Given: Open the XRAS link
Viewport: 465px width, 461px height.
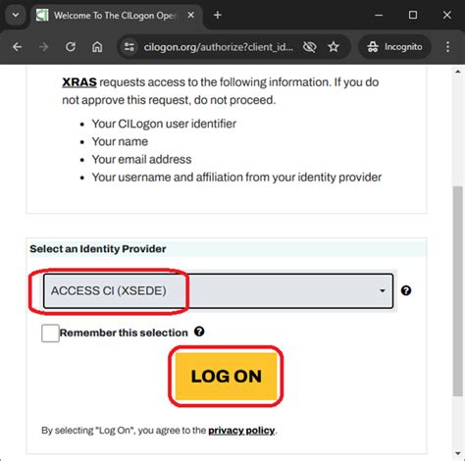Looking at the screenshot, I should click(79, 82).
